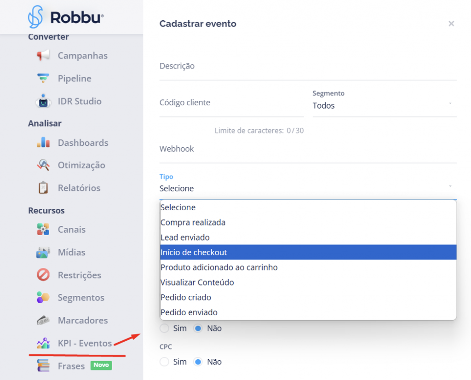Open the Tipo dropdown showing Selecione

(x=307, y=188)
